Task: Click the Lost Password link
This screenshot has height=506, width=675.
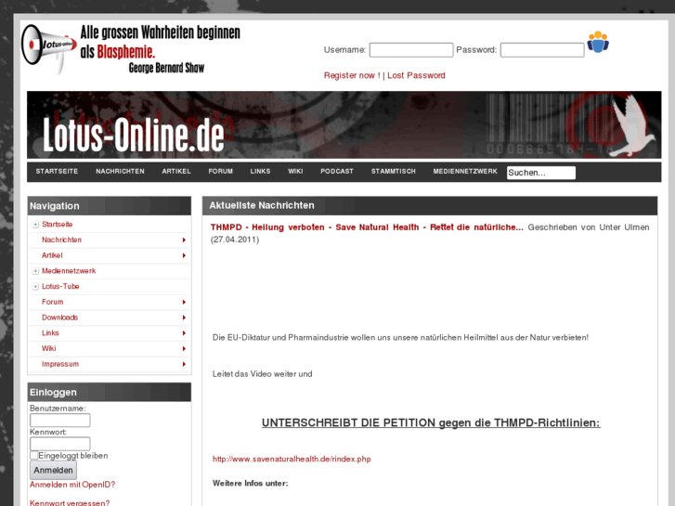Action: [416, 75]
